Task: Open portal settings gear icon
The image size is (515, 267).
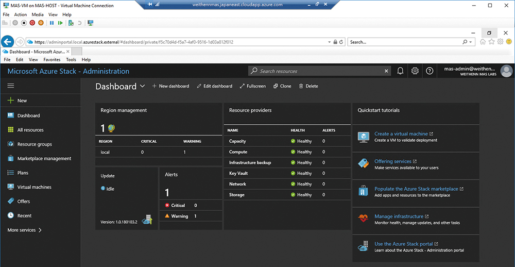Action: coord(415,71)
